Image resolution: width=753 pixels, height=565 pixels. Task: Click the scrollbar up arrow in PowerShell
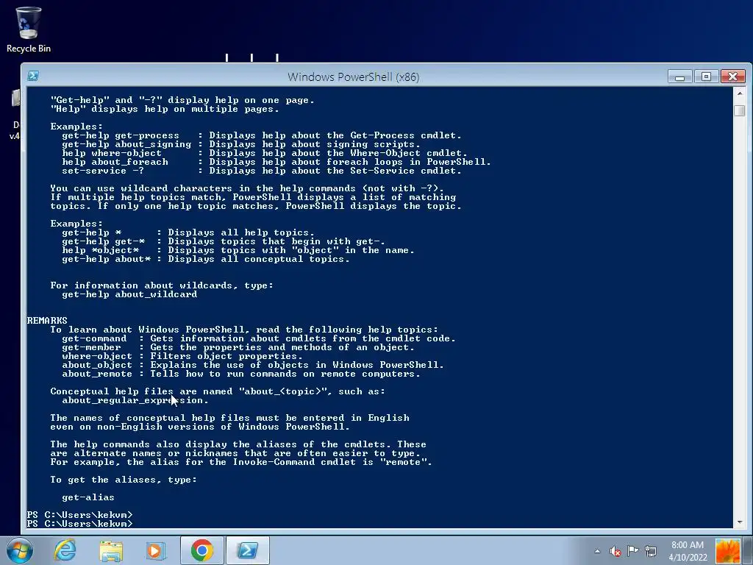(x=740, y=93)
